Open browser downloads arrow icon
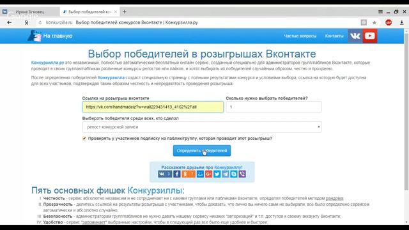Screen dimensions: 409x230 point(402,23)
